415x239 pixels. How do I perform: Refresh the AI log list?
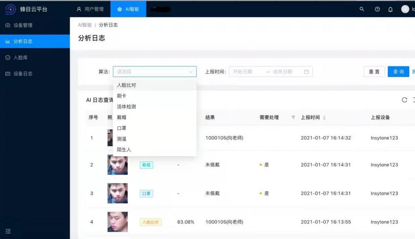click(x=404, y=100)
